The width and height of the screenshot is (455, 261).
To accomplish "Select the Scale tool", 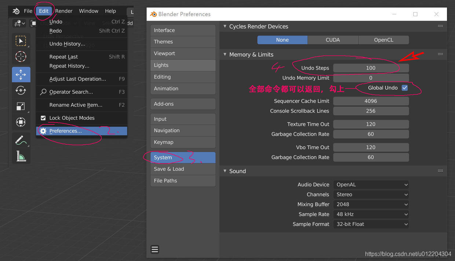I will (x=21, y=106).
